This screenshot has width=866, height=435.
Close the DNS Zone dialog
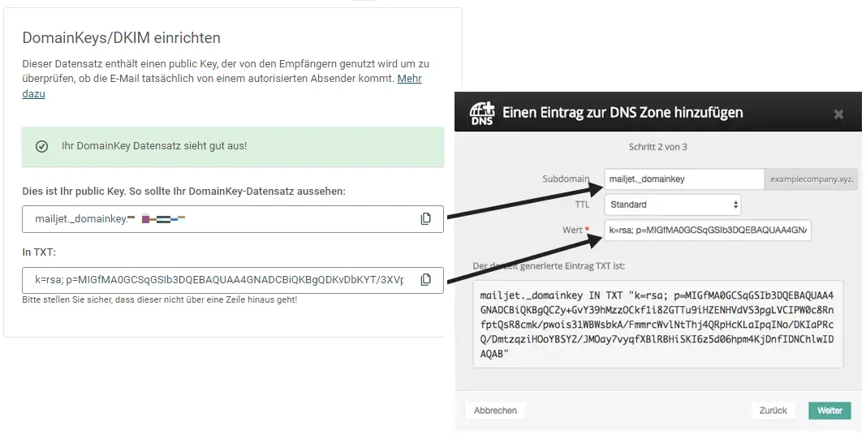click(838, 114)
